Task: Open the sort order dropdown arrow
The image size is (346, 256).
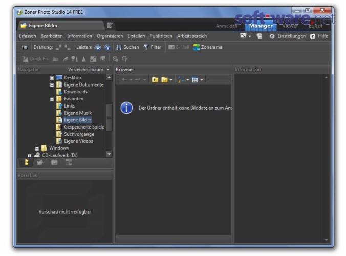Action: (x=188, y=80)
